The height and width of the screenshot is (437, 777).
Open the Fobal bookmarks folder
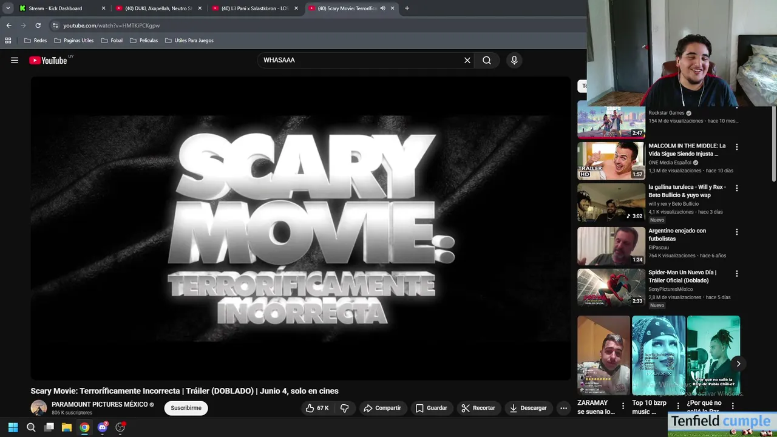[x=112, y=41]
